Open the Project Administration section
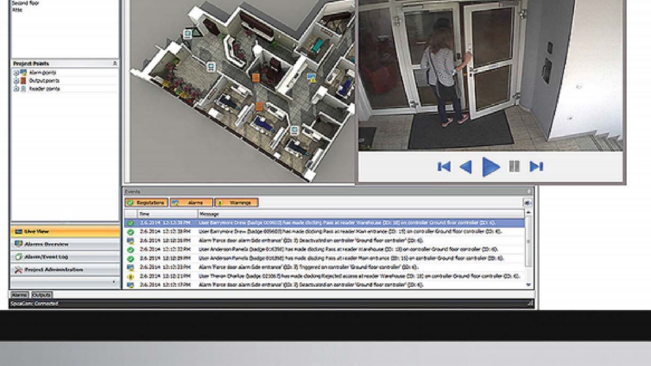This screenshot has height=366, width=651. point(65,270)
